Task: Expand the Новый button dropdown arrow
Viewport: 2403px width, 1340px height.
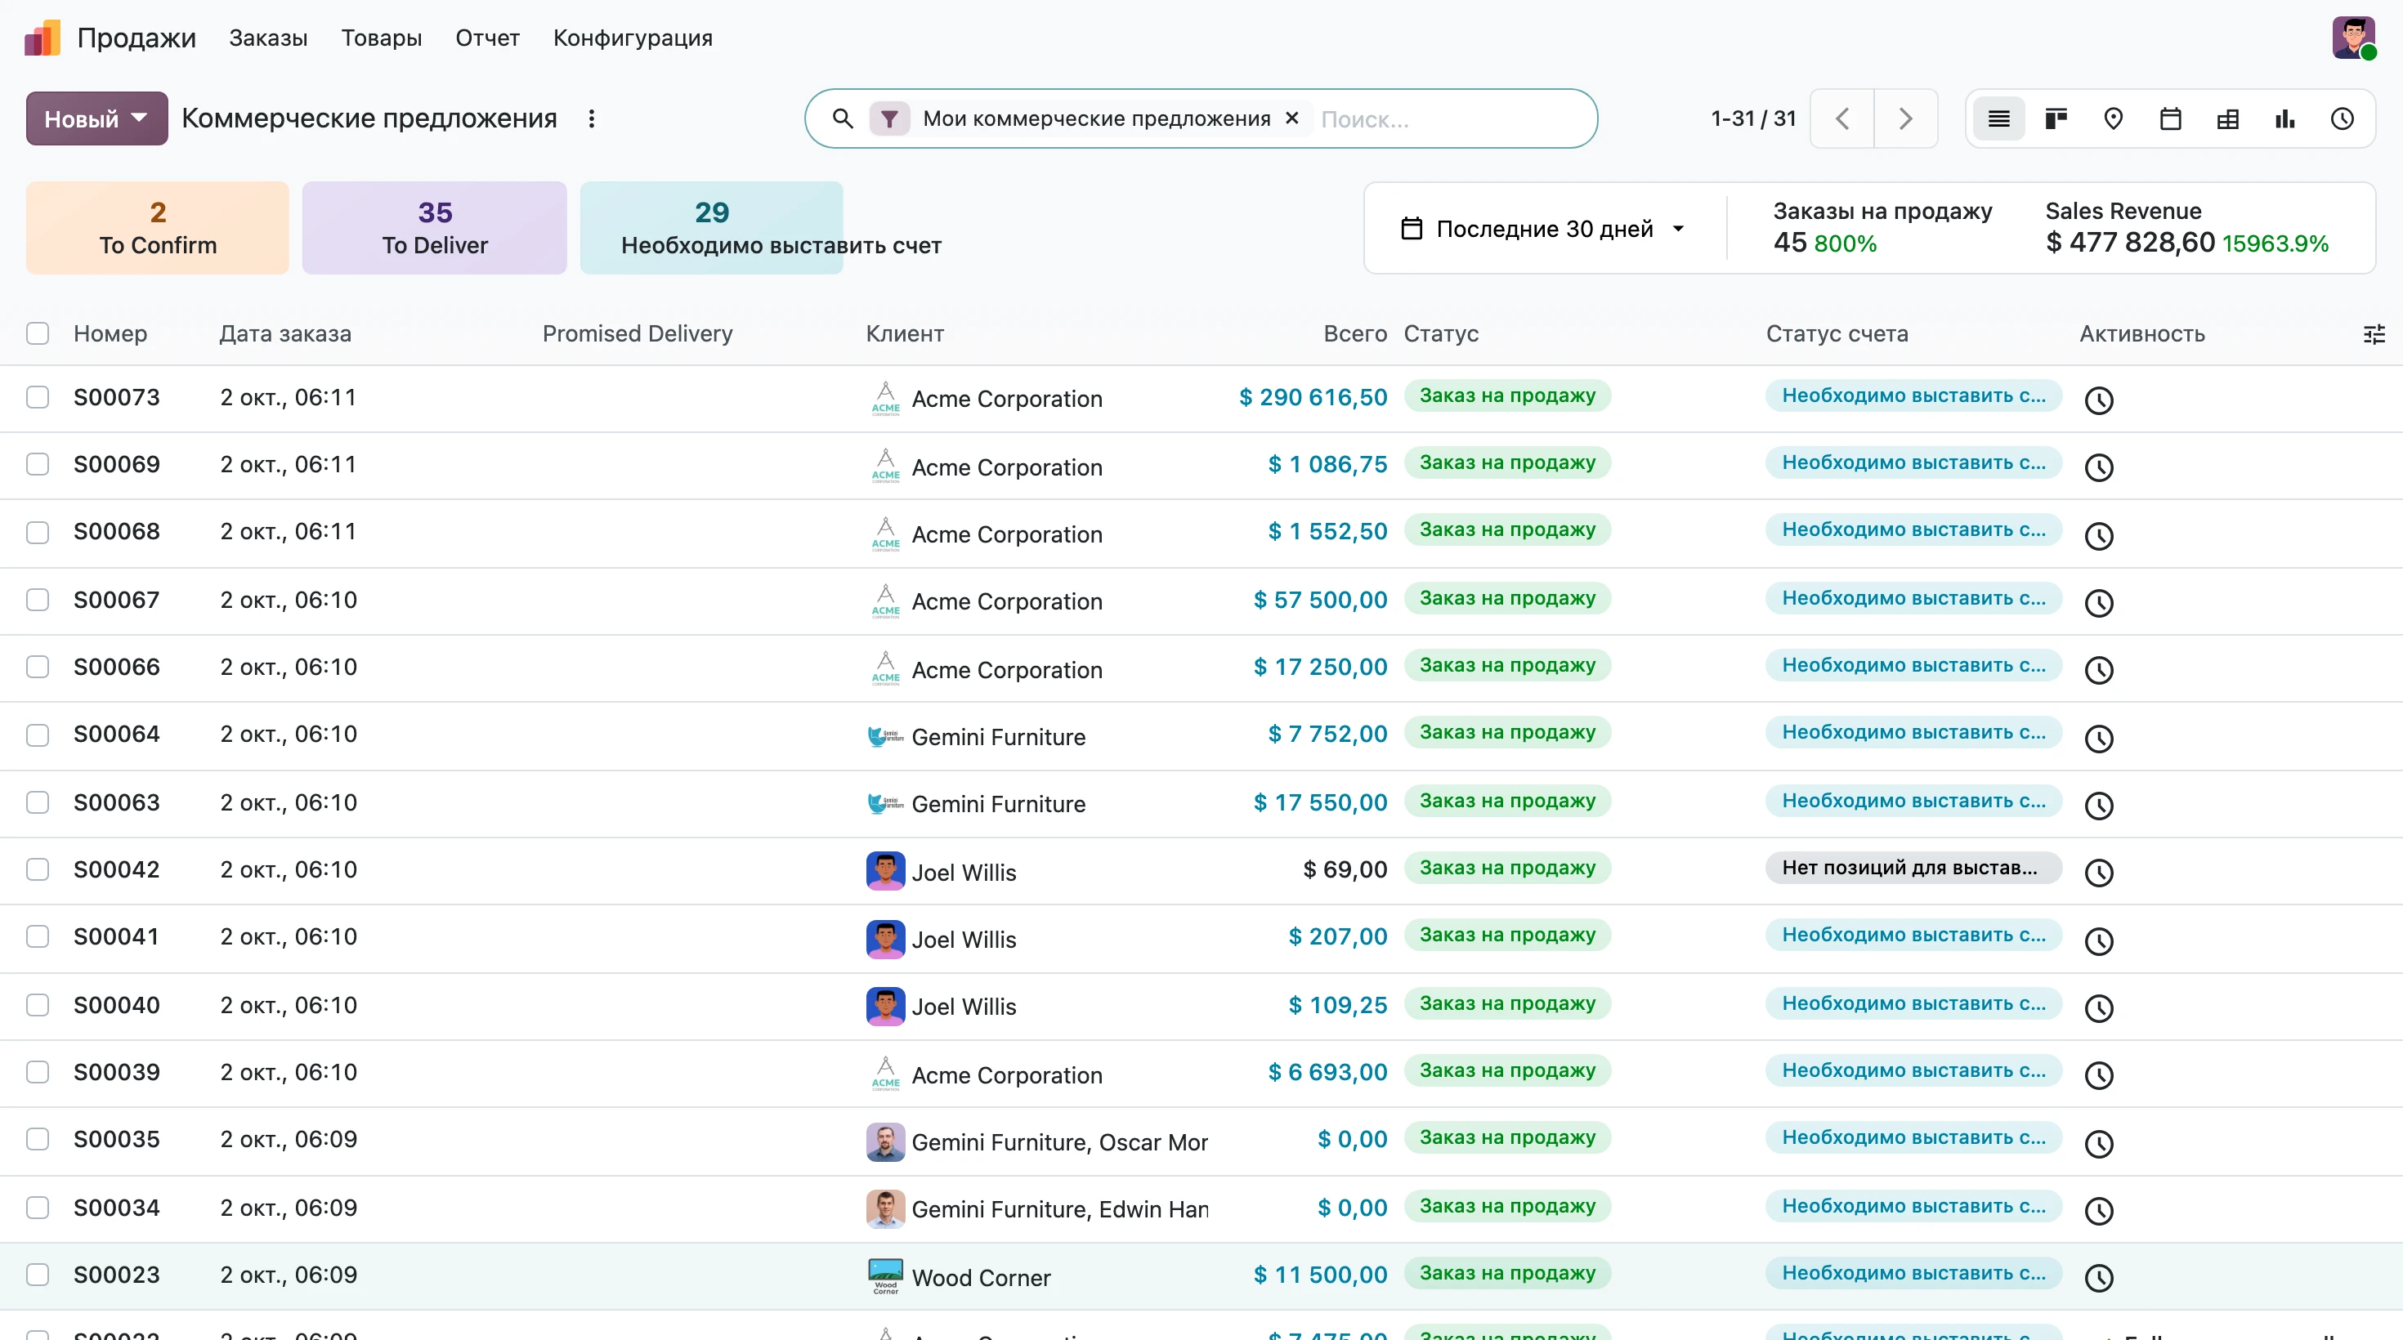Action: 140,118
